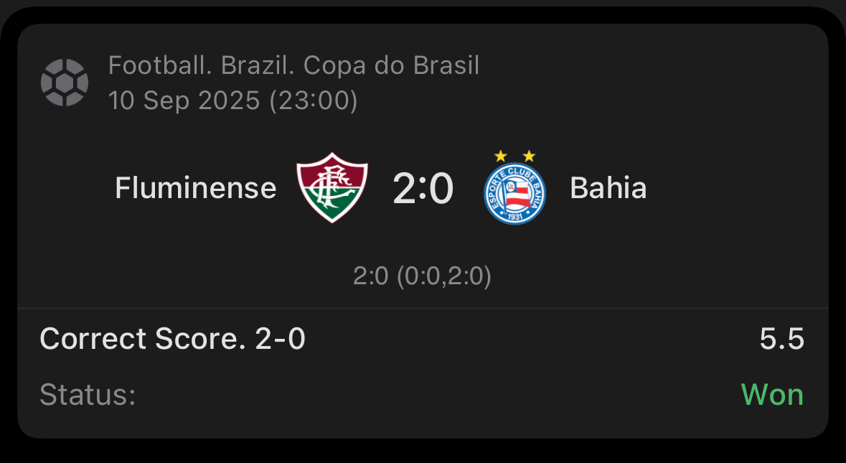Open the Bahia team name

[x=608, y=188]
